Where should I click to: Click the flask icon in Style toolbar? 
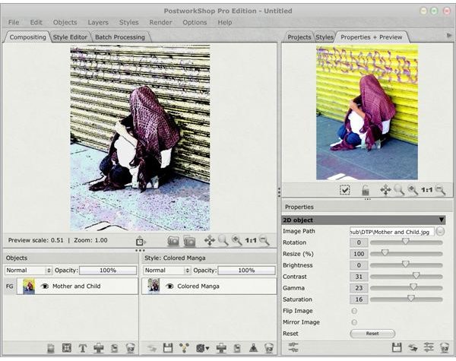[253, 348]
